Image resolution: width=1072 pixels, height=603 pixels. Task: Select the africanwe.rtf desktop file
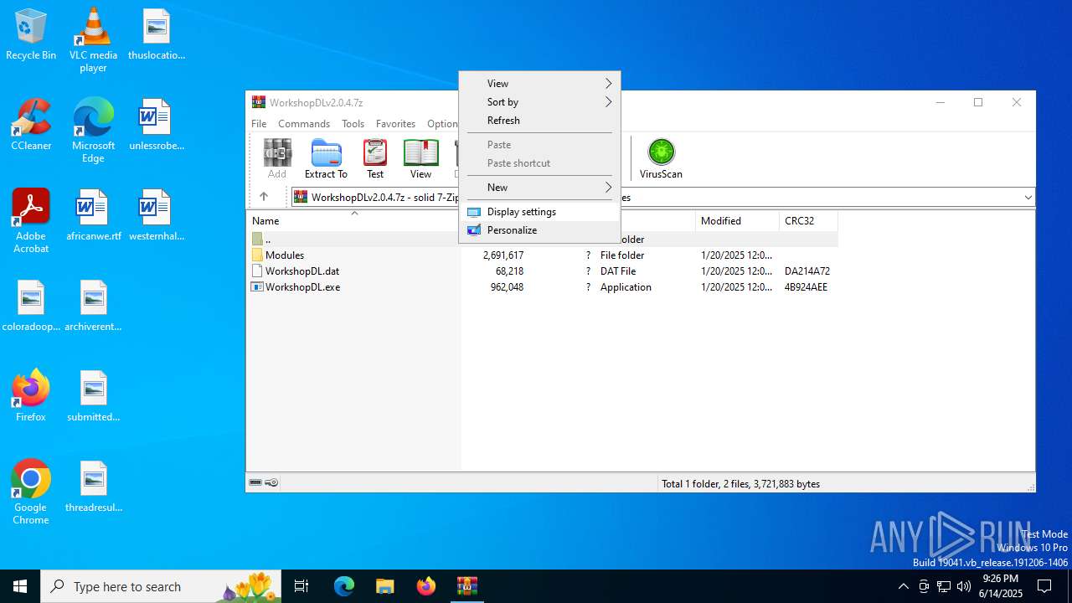click(x=93, y=215)
